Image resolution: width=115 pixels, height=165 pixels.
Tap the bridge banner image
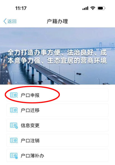coord(57,56)
